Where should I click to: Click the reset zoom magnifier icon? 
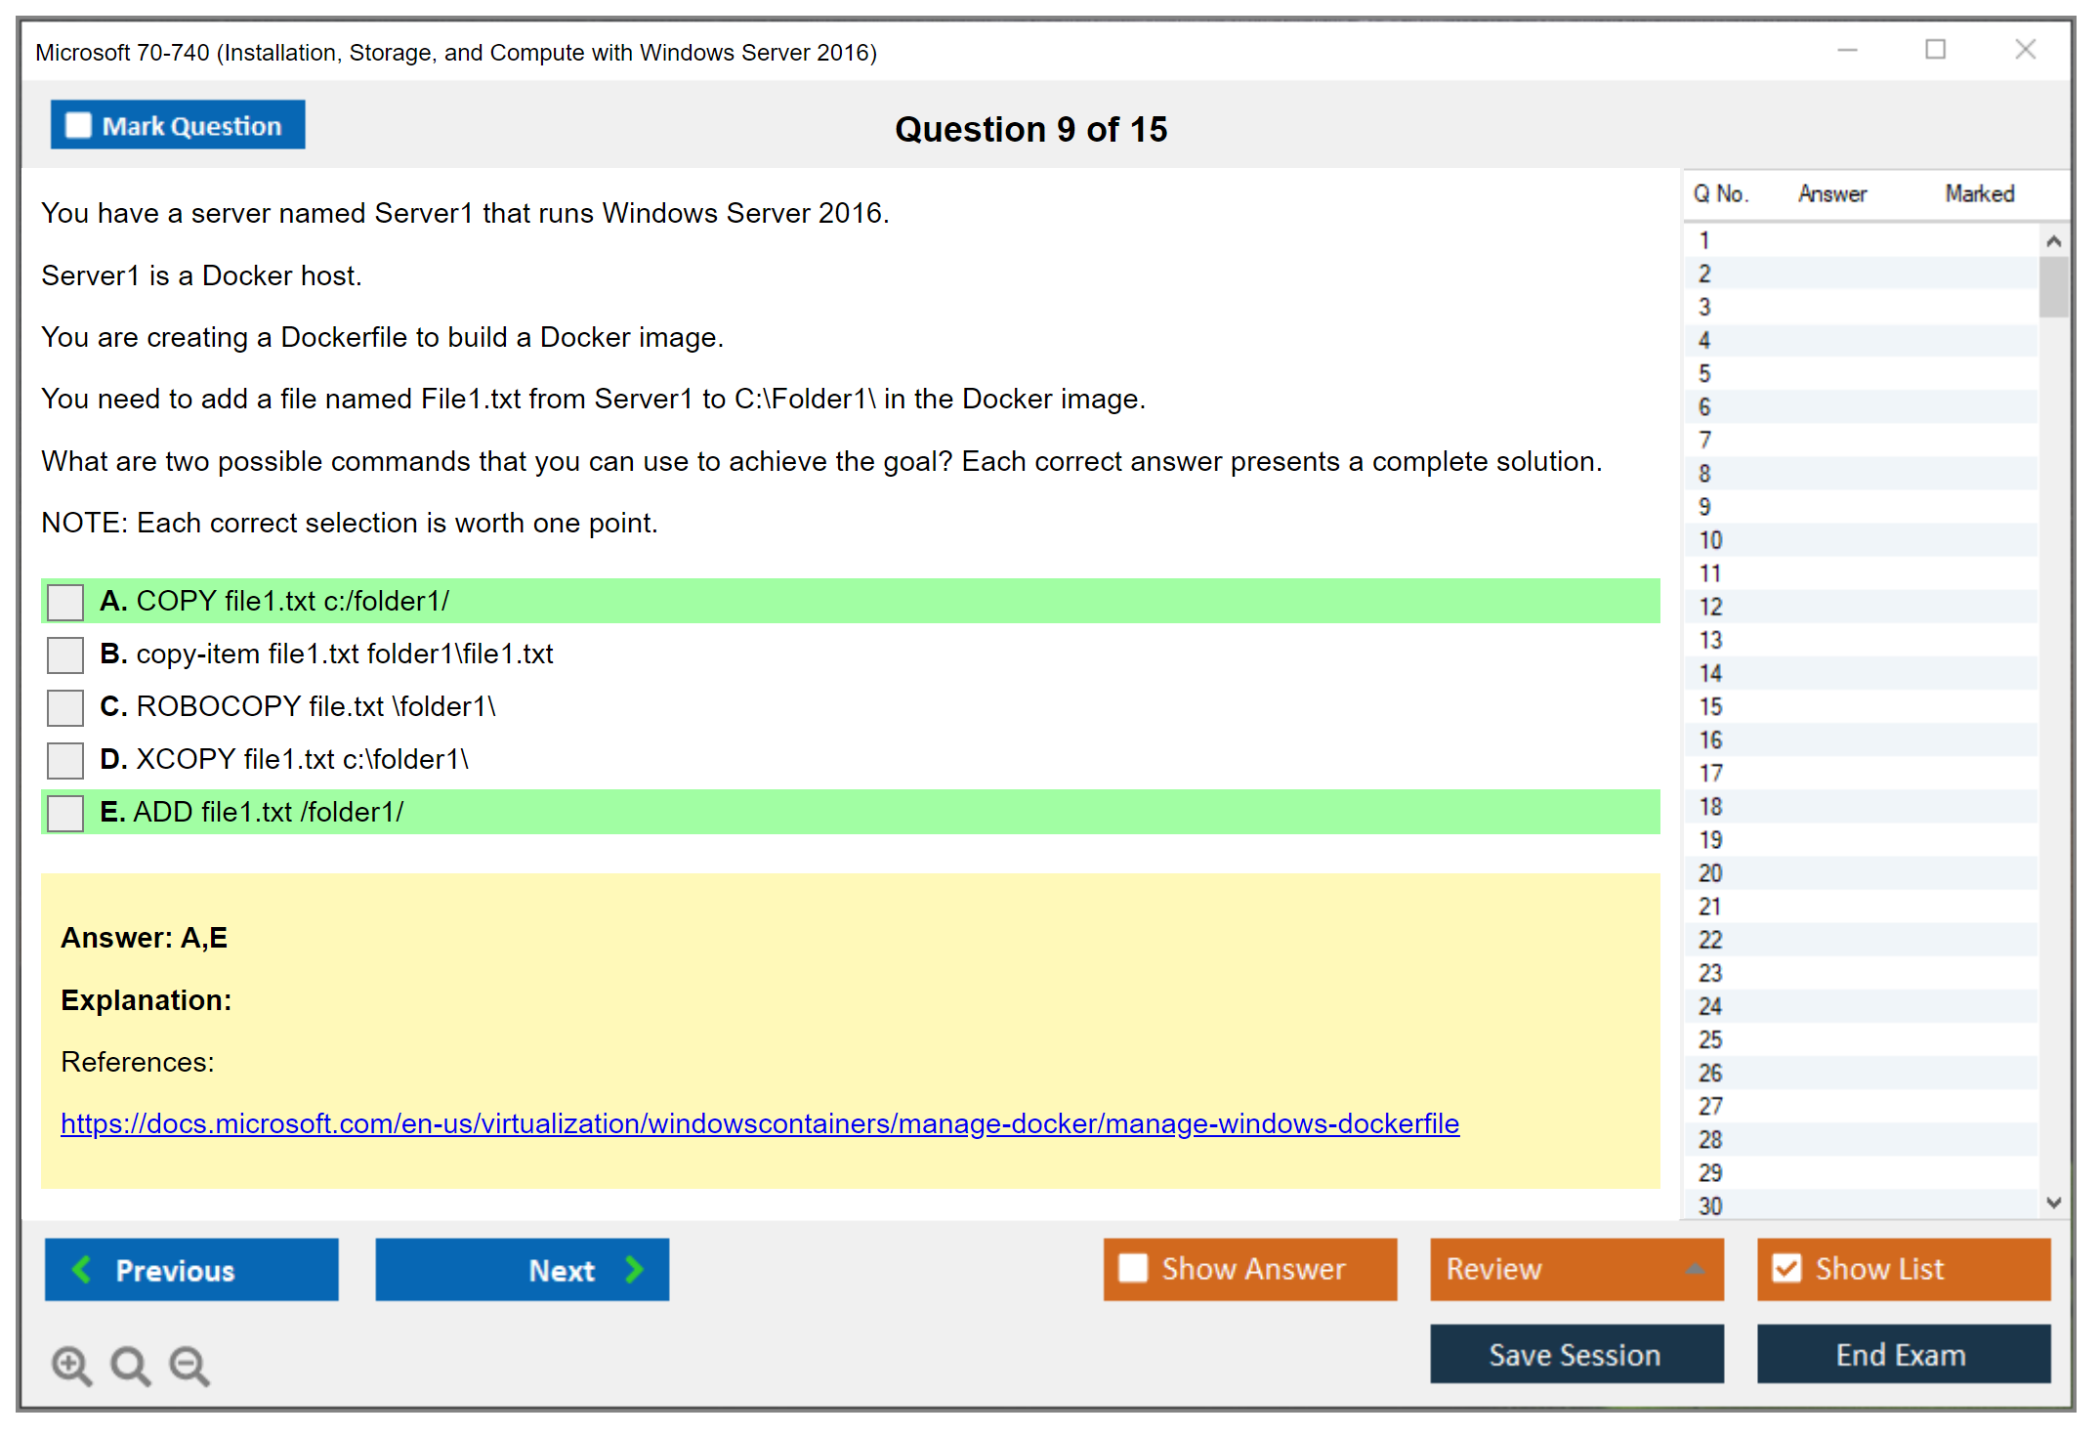point(130,1365)
